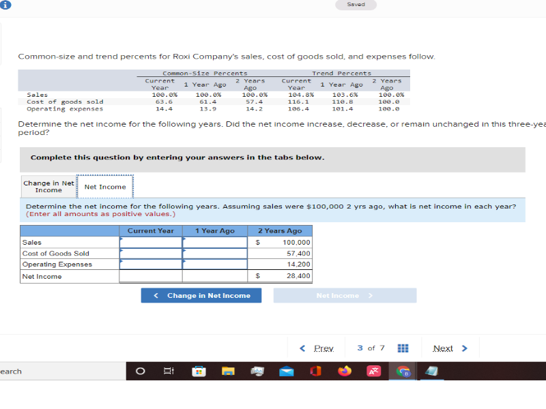Select the Net Income tab
The height and width of the screenshot is (409, 546).
click(105, 187)
